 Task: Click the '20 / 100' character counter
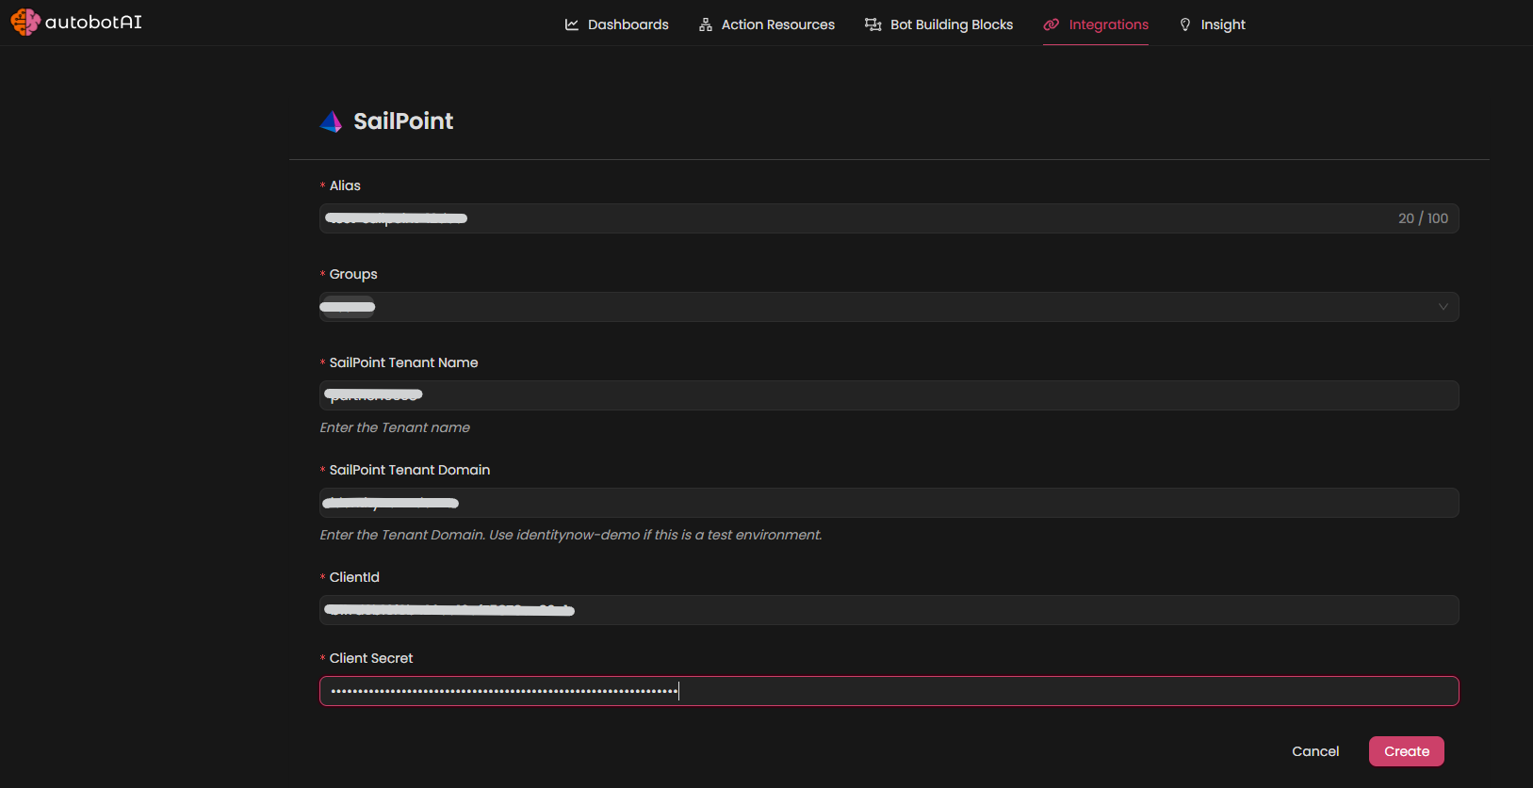(x=1423, y=218)
